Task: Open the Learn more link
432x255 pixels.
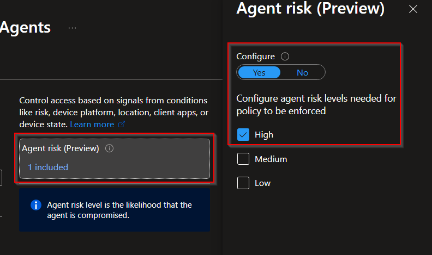Action: [92, 125]
